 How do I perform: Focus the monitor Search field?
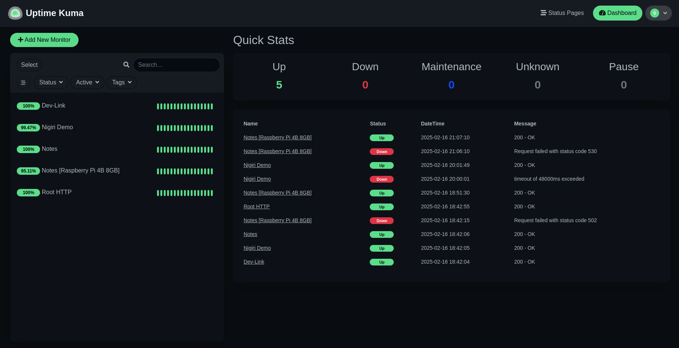pos(176,65)
